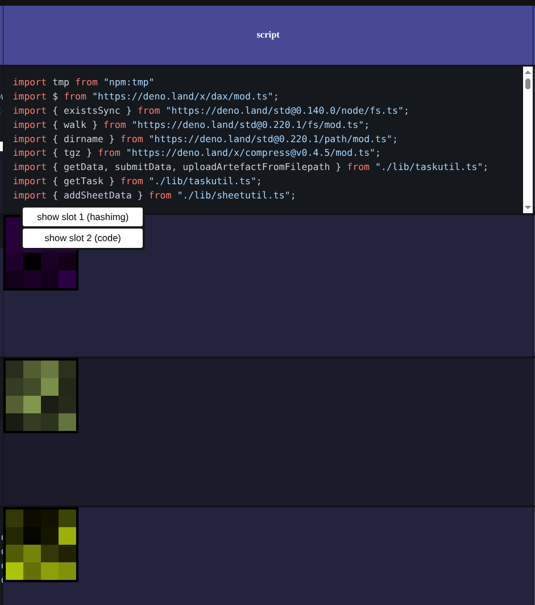Click the 'show slot 1 (hashimg)' option

point(82,217)
